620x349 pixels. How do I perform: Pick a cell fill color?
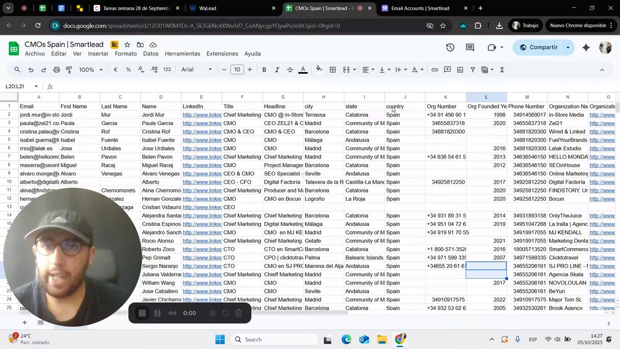[x=319, y=70]
